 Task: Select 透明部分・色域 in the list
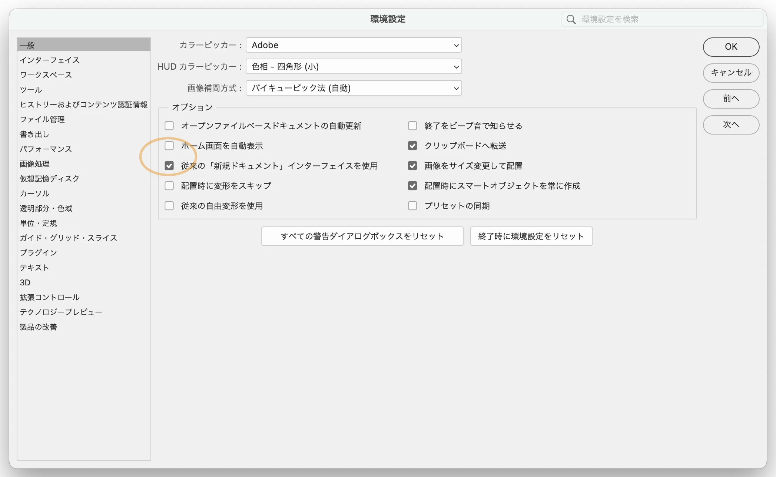[x=46, y=208]
